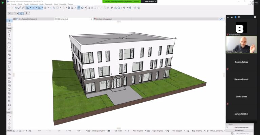260x135 pixels.
Task: Select the Column tool
Action: coord(9,35)
